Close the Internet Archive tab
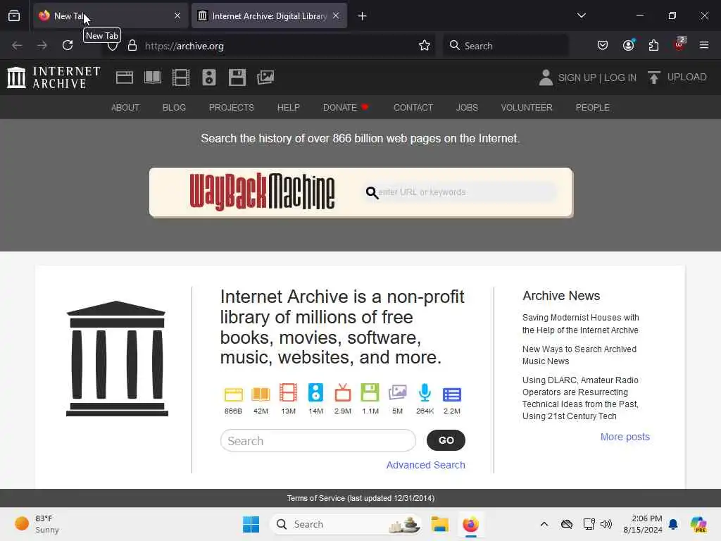The height and width of the screenshot is (541, 721). tap(336, 16)
